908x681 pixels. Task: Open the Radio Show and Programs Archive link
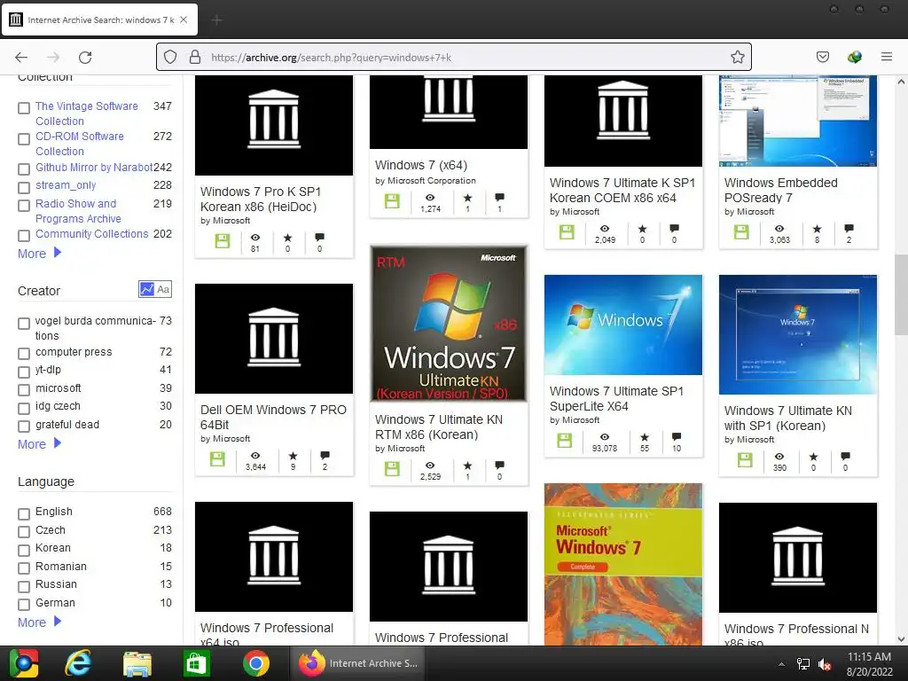click(x=78, y=211)
